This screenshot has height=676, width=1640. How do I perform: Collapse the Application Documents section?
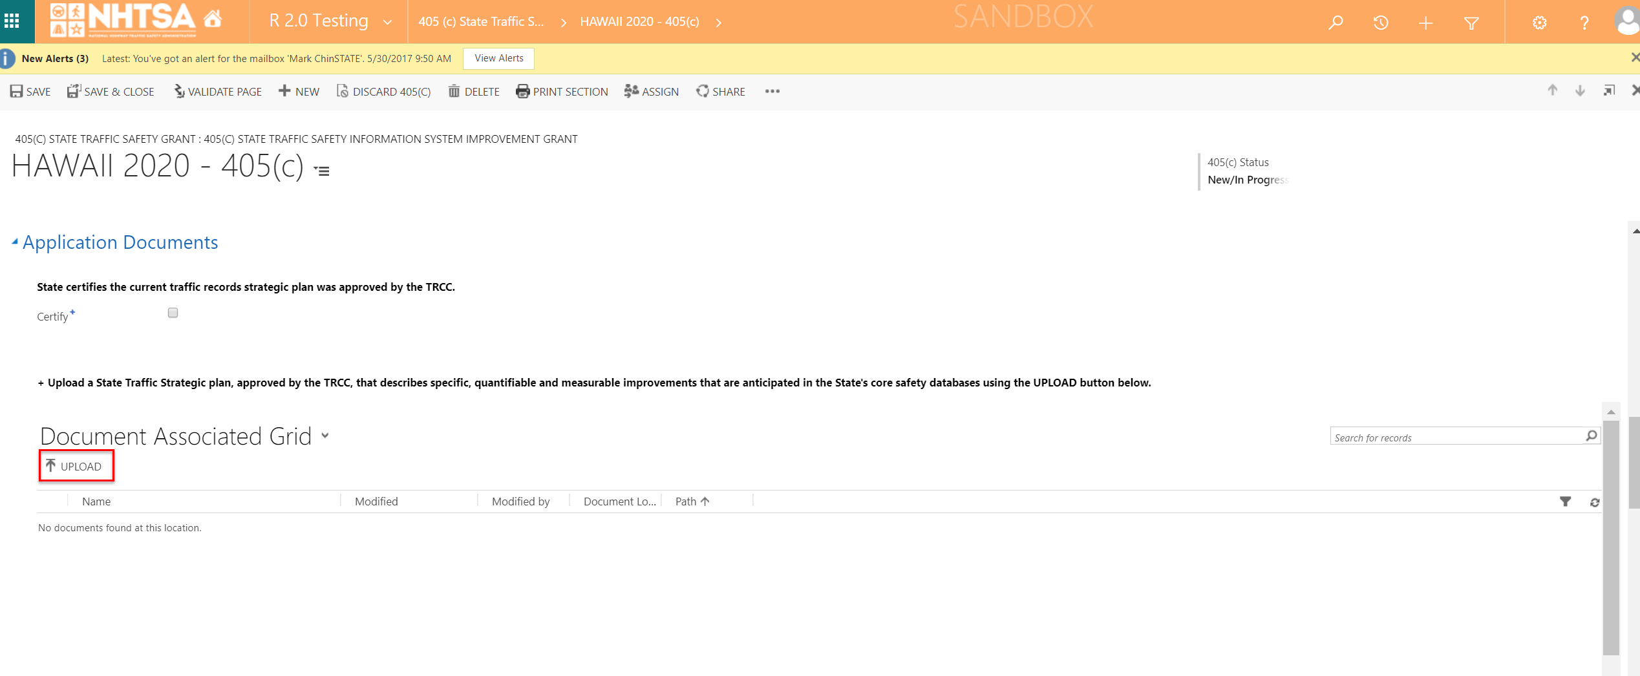click(14, 242)
